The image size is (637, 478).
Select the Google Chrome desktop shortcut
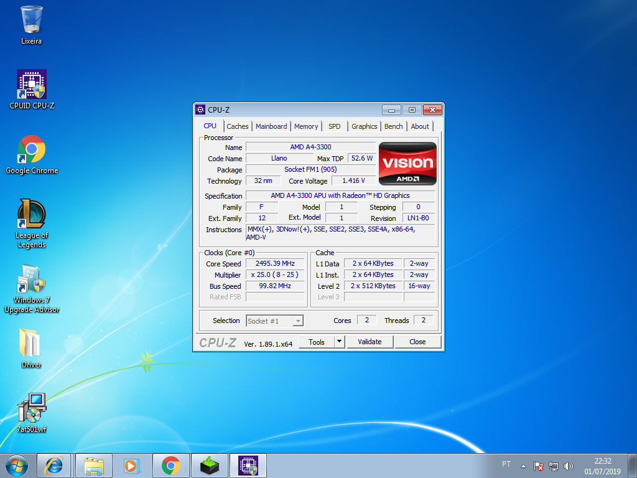click(32, 154)
